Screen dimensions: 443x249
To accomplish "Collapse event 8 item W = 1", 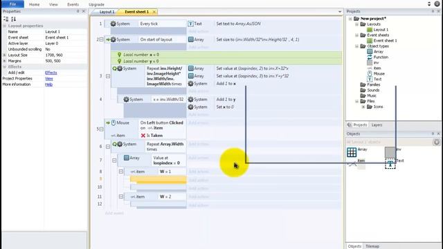I will point(121,172).
